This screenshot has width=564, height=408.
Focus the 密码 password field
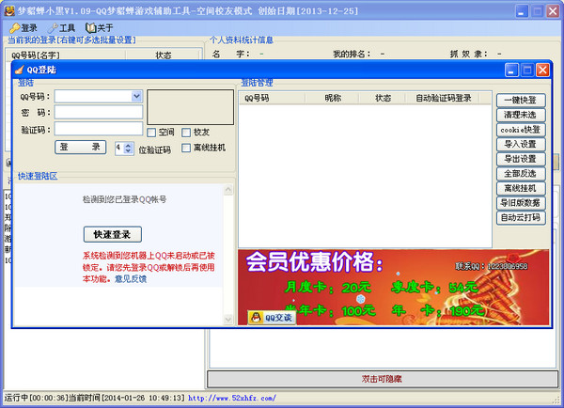pyautogui.click(x=99, y=112)
